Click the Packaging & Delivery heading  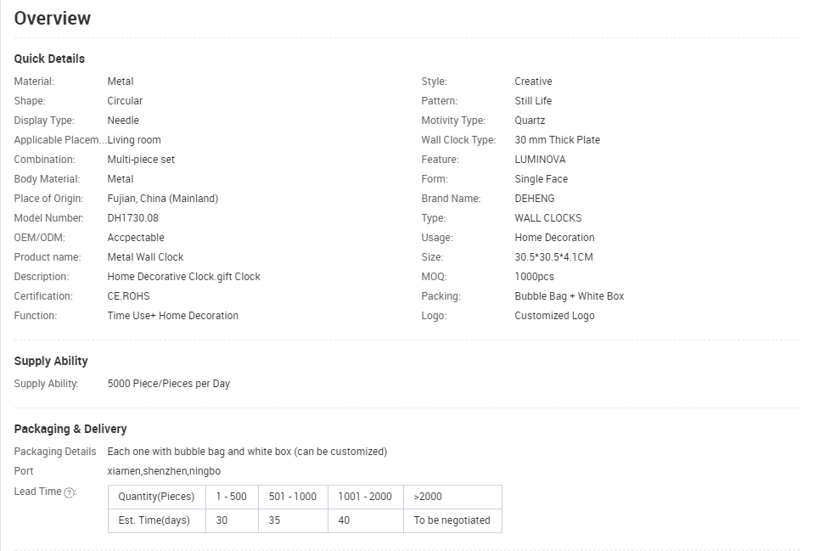[70, 429]
